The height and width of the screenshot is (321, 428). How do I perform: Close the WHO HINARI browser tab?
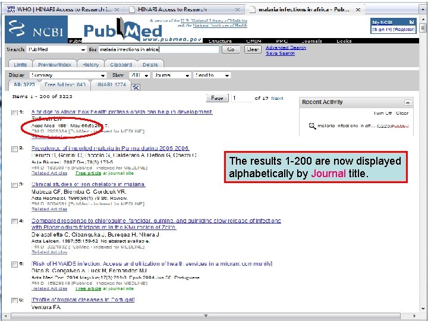[117, 10]
